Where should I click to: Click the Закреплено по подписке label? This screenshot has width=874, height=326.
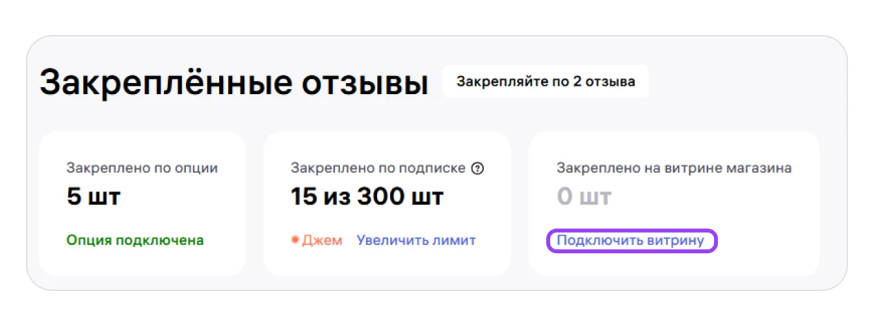pos(378,168)
